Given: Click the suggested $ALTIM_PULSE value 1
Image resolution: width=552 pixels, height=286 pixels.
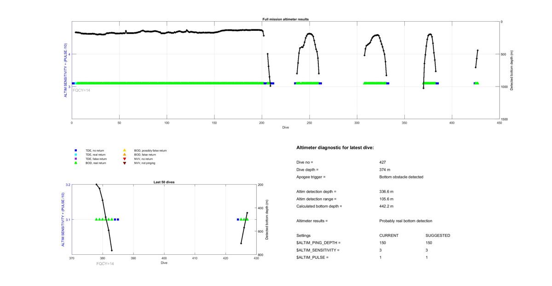Looking at the screenshot, I should pos(427,257).
